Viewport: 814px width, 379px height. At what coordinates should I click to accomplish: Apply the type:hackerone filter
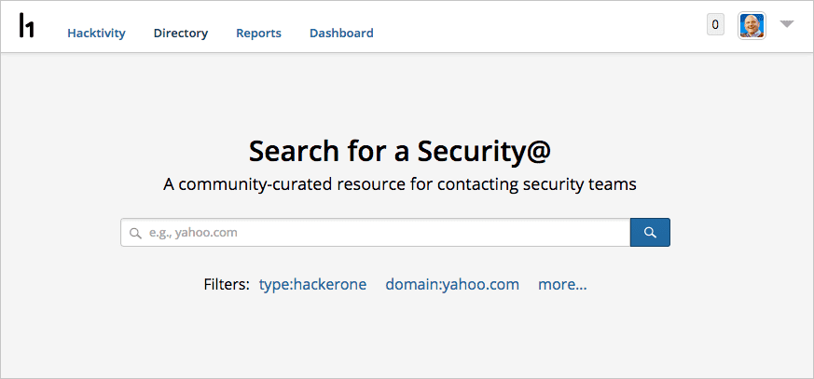click(313, 285)
